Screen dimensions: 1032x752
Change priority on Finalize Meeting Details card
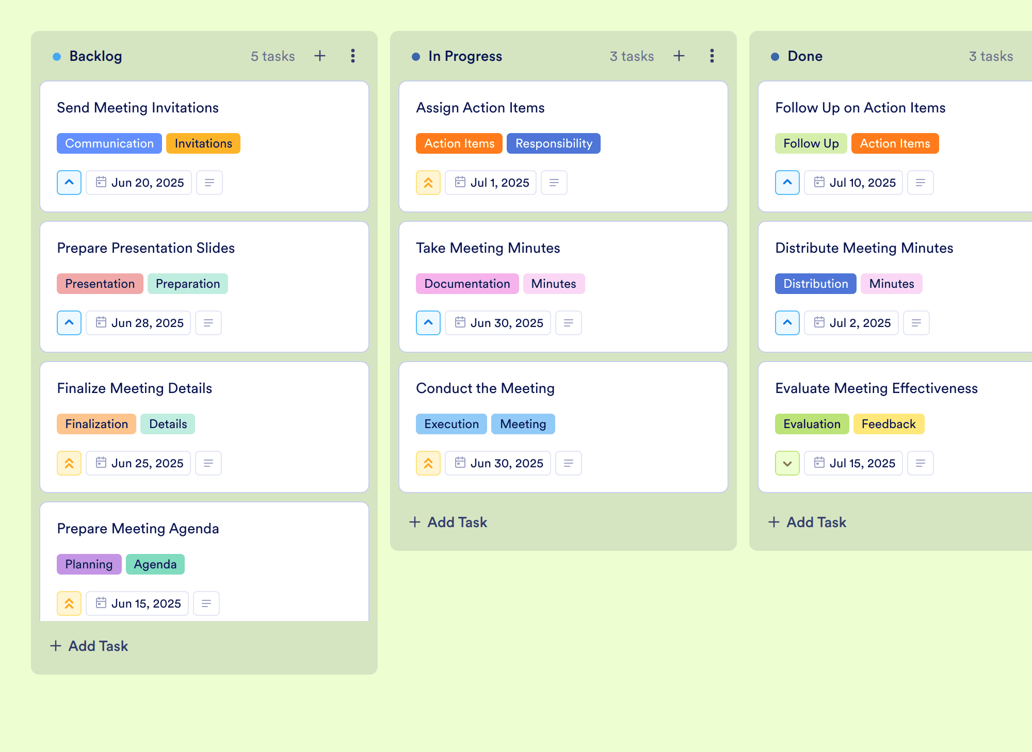(69, 463)
